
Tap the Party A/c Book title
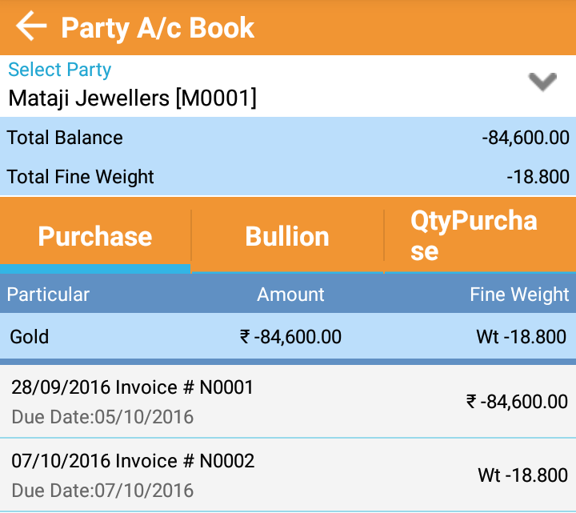(x=158, y=28)
